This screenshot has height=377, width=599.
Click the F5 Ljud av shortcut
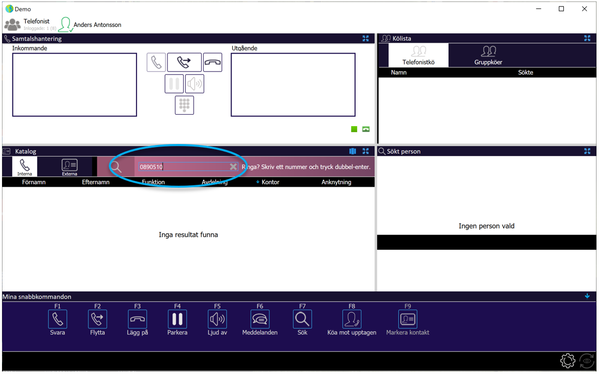pos(217,320)
